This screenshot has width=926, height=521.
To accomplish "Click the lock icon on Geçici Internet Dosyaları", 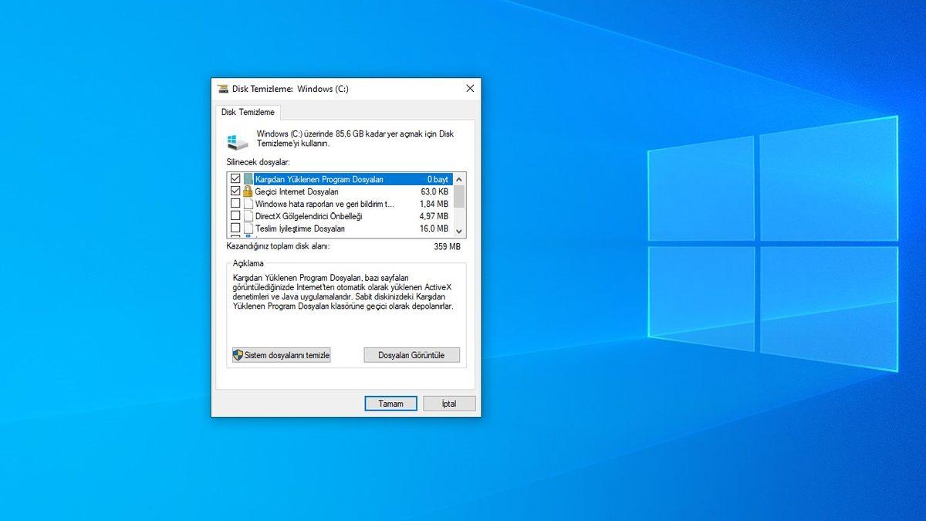I will point(247,191).
